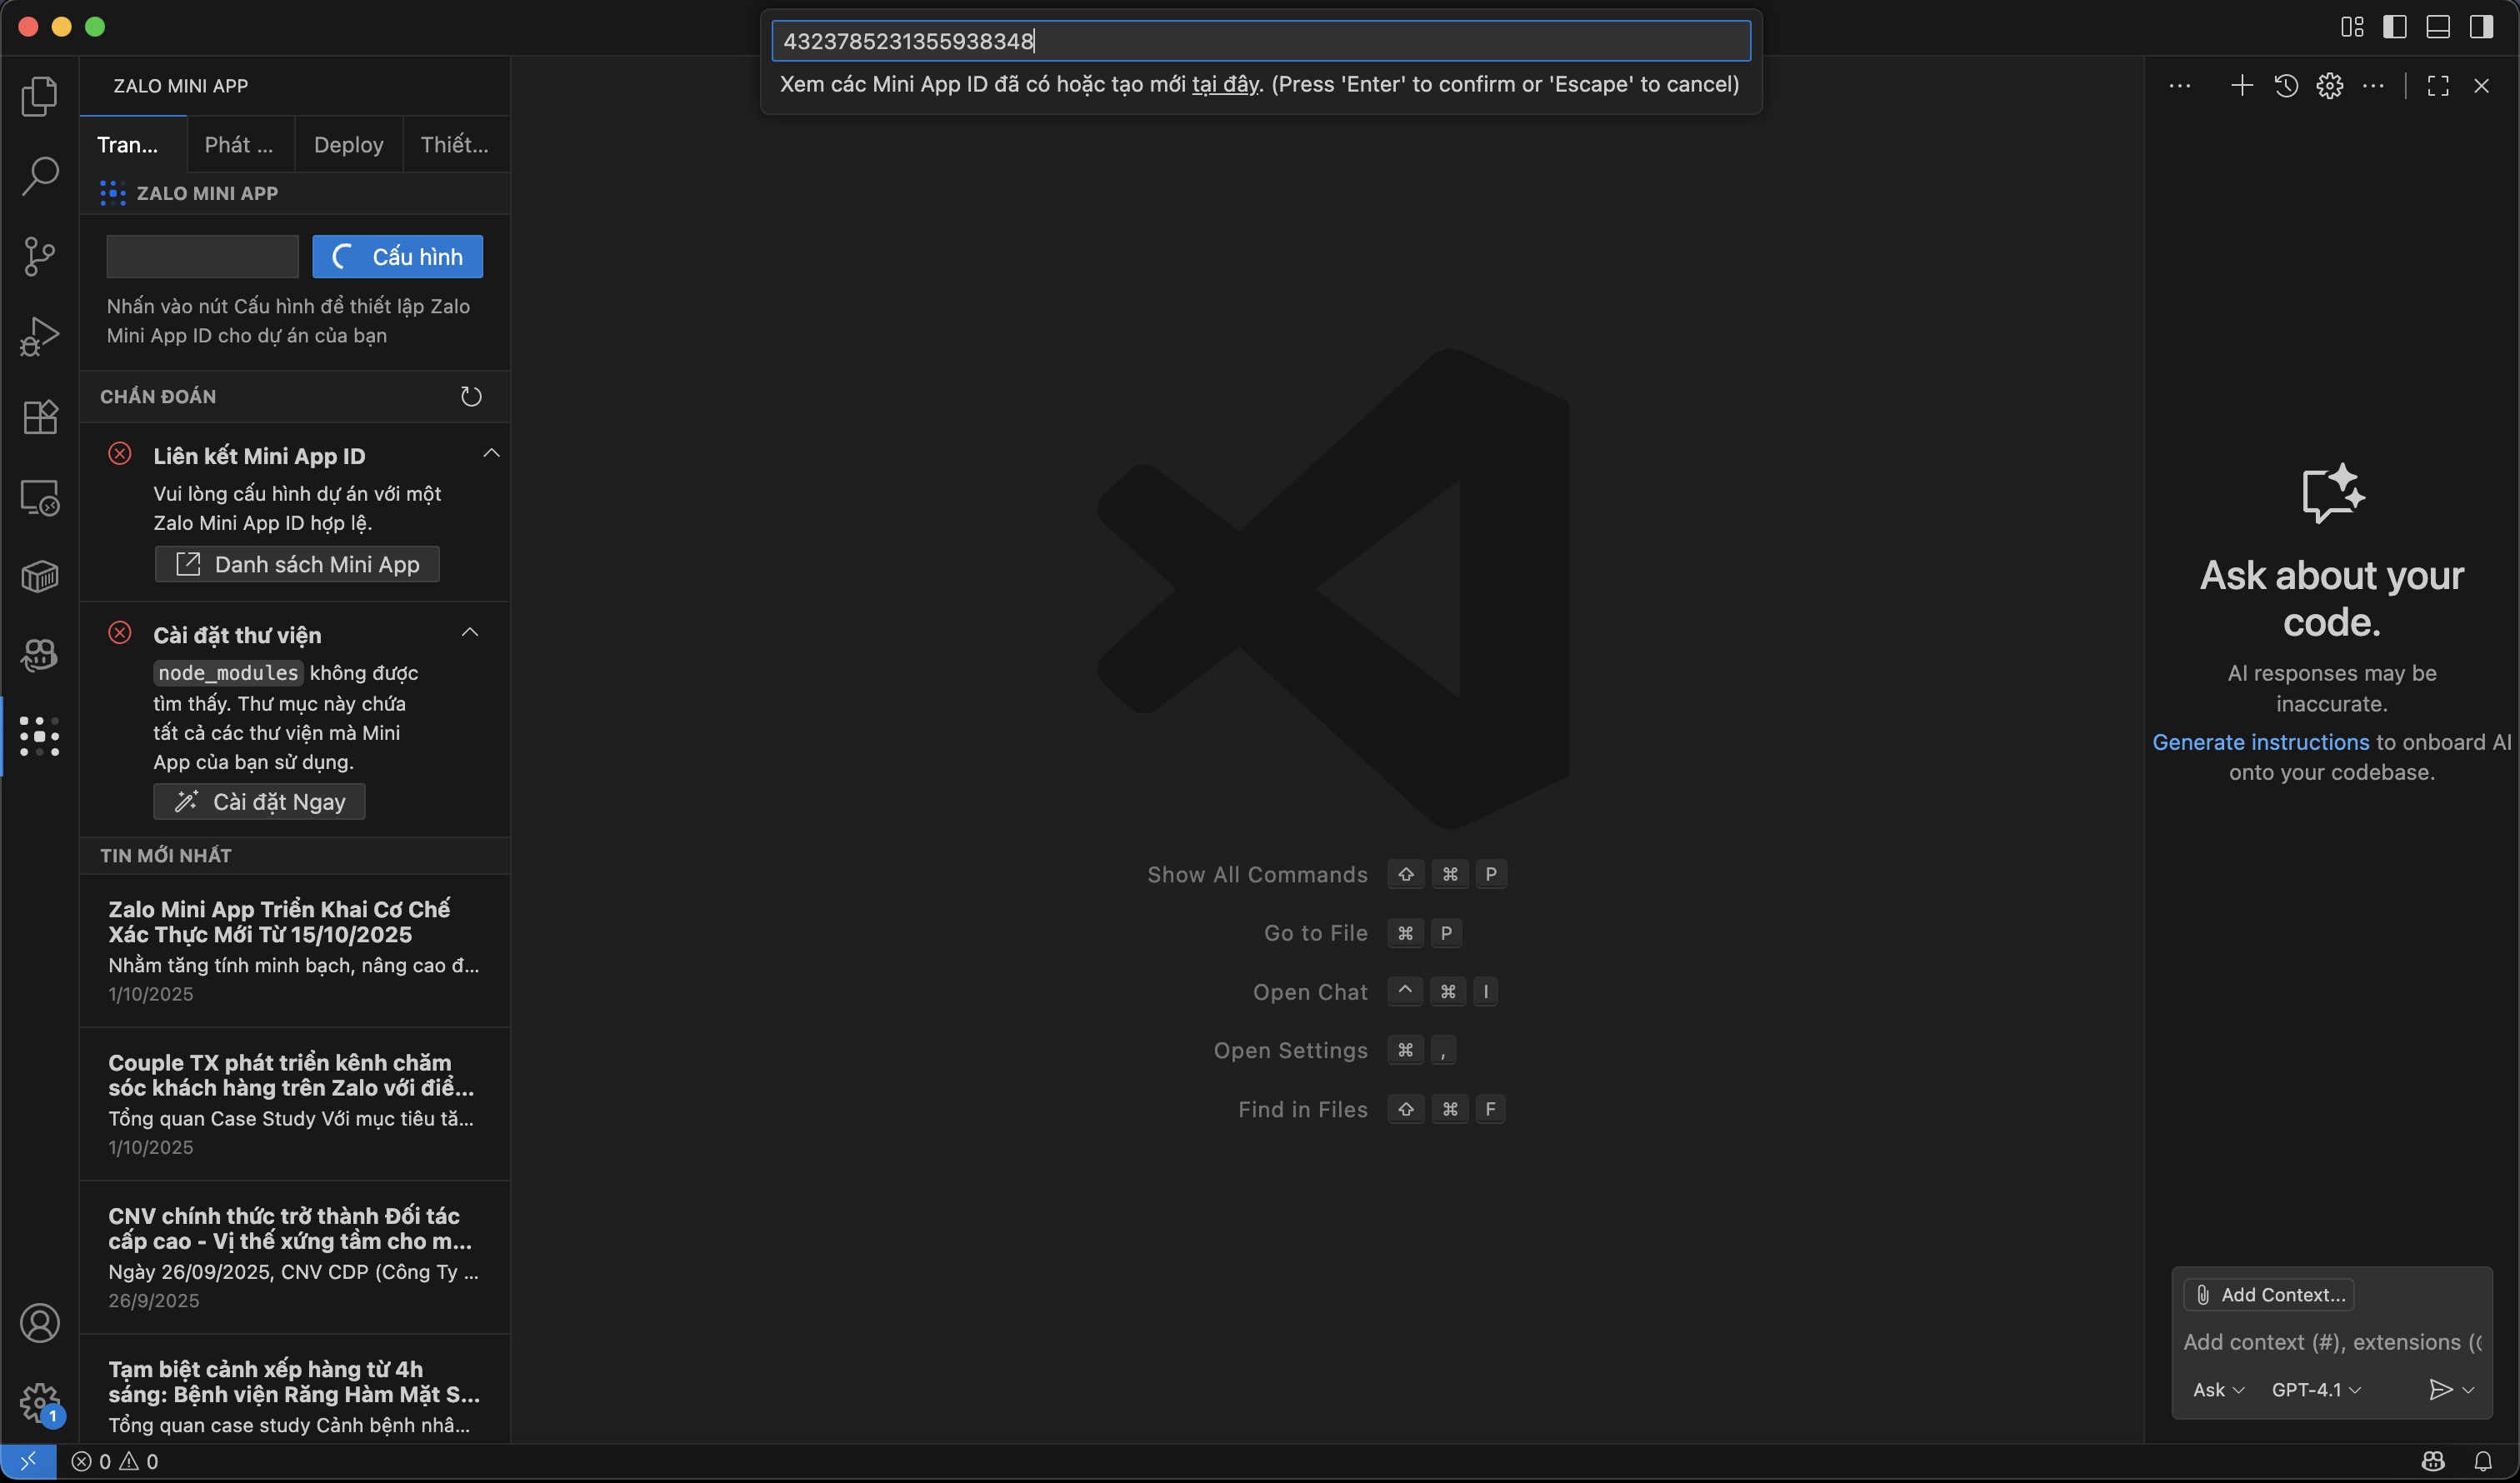Switch to the Thiết... tab

tap(455, 144)
